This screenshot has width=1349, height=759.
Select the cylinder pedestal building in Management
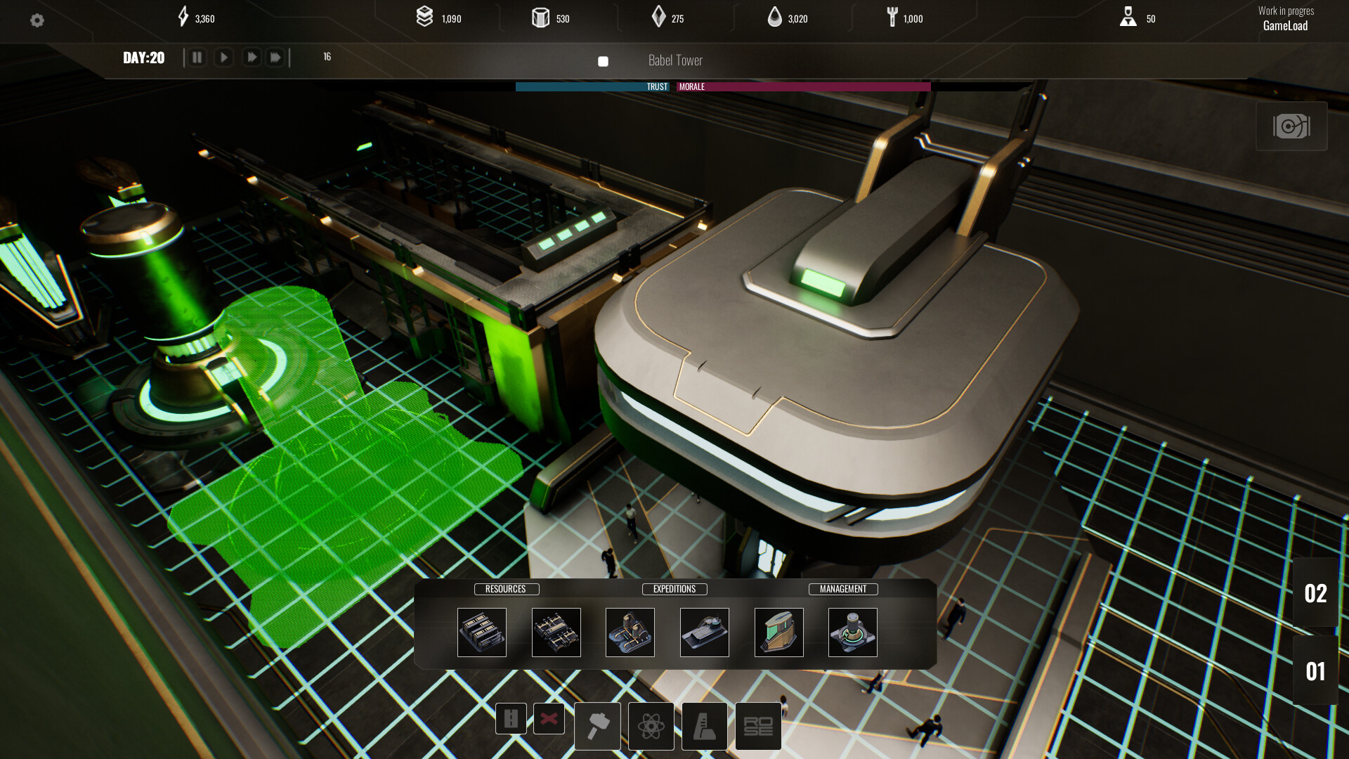point(853,632)
